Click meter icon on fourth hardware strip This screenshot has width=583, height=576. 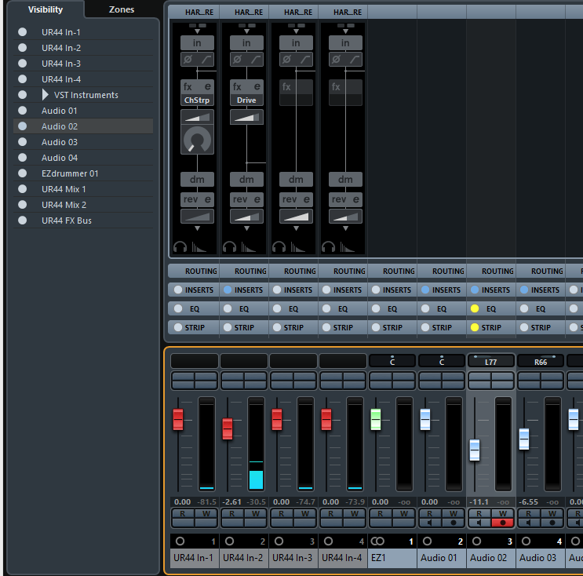coord(348,246)
